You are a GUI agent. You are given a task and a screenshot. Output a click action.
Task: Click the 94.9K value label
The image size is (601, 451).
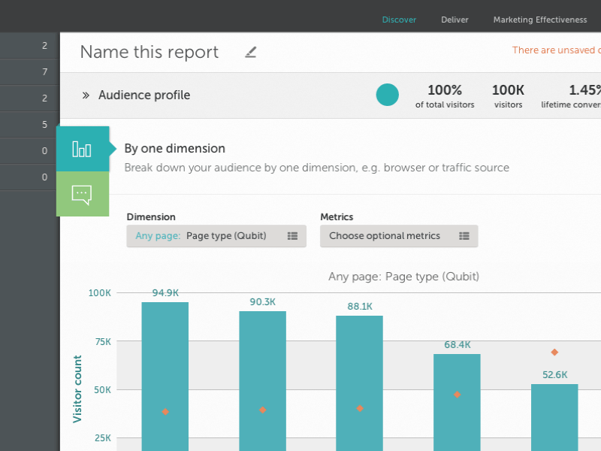165,293
